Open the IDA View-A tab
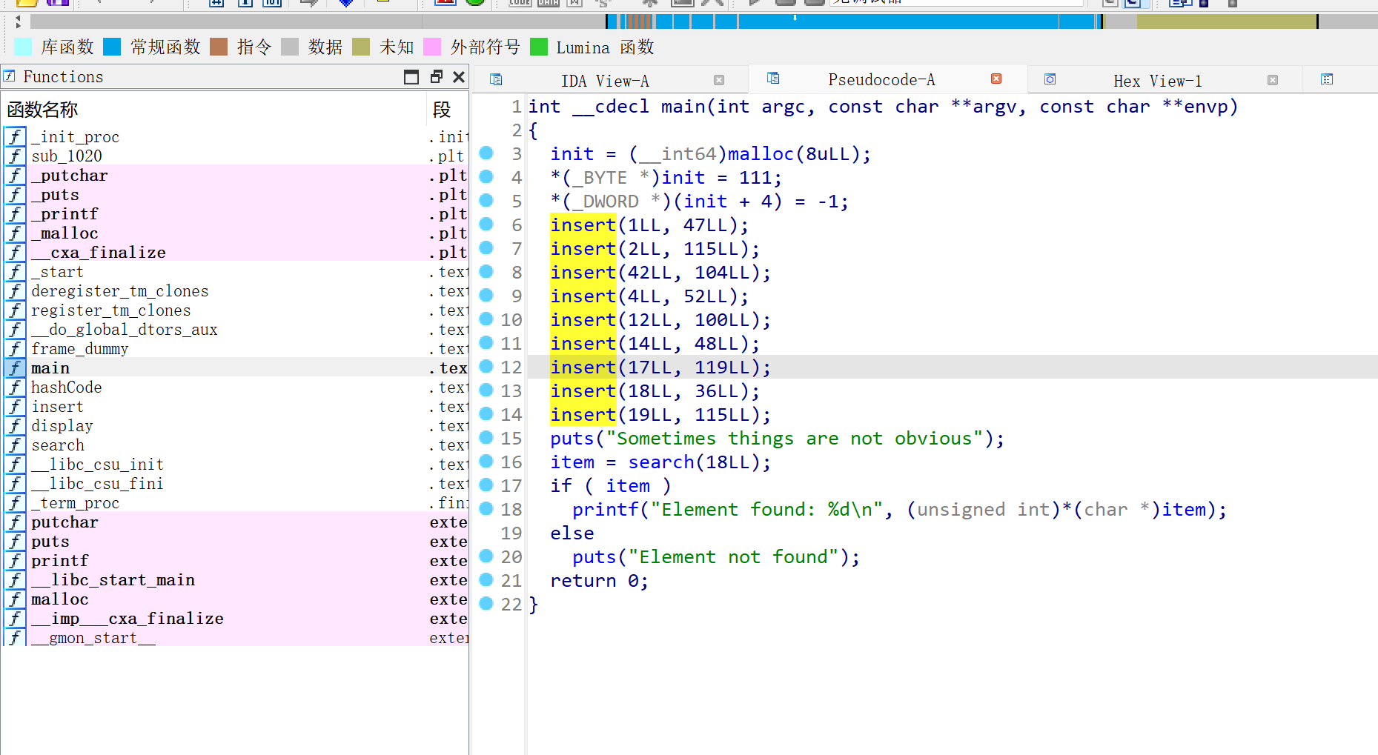Image resolution: width=1378 pixels, height=755 pixels. tap(604, 81)
